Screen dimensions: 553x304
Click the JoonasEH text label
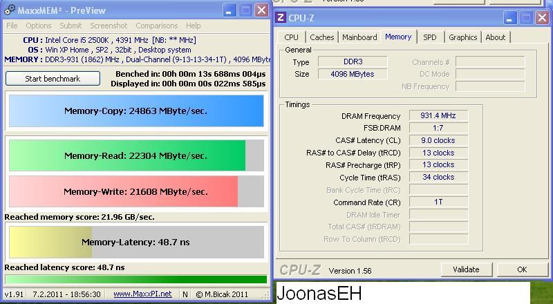pos(319,294)
